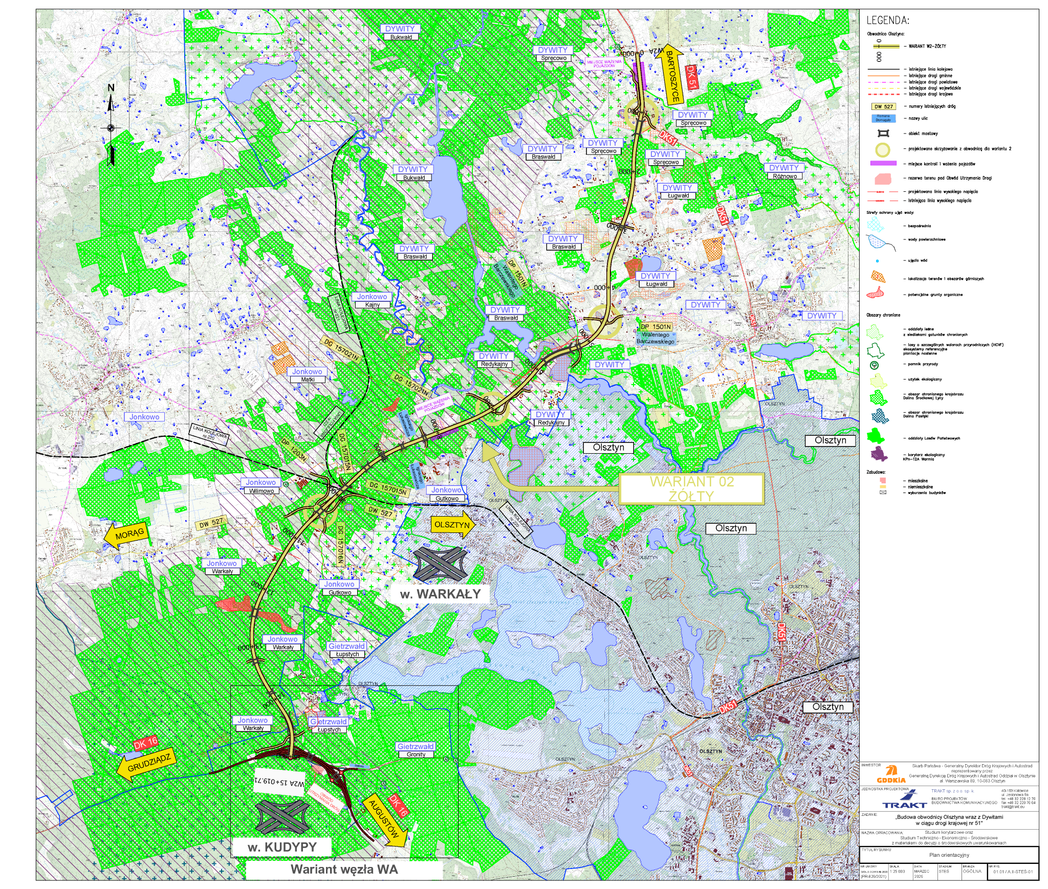Click the yellow OLSZTYN direction arrow
Screen dimensions: 1048x889
pos(453,524)
